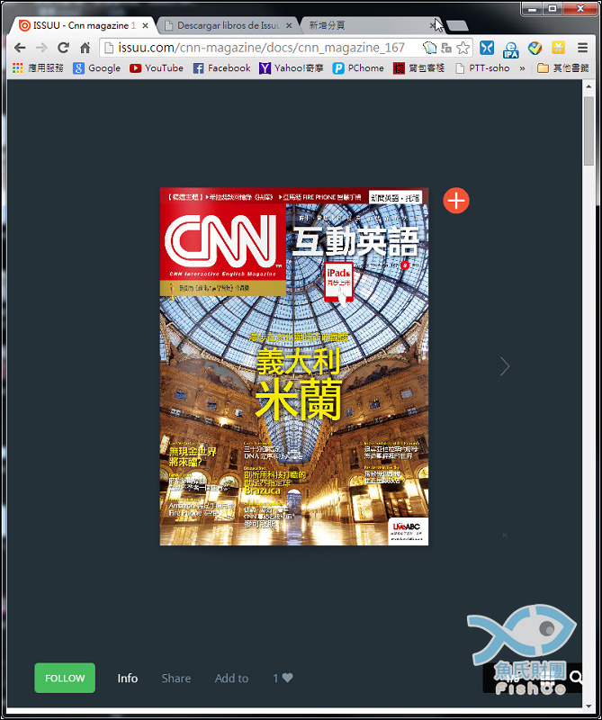
Task: Click the CNN magazine cover page
Action: click(x=294, y=366)
